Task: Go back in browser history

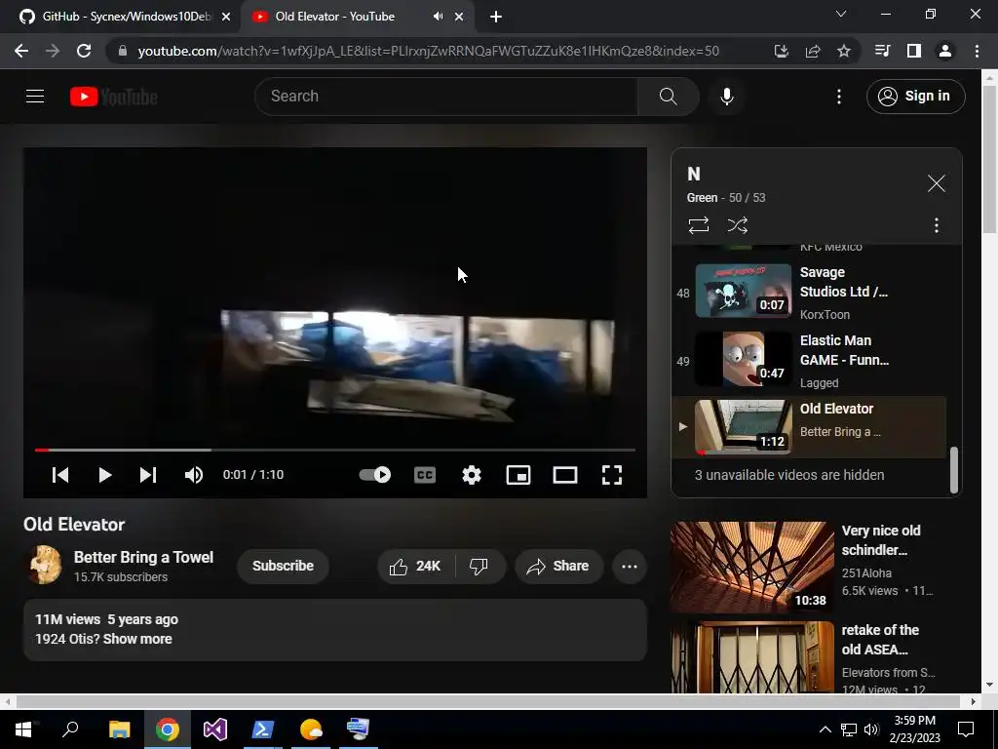Action: 21,51
